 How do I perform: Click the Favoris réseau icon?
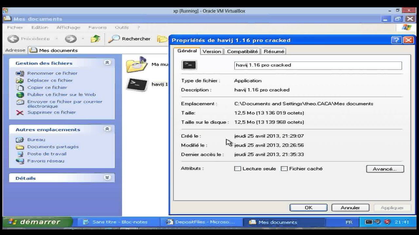[20, 161]
